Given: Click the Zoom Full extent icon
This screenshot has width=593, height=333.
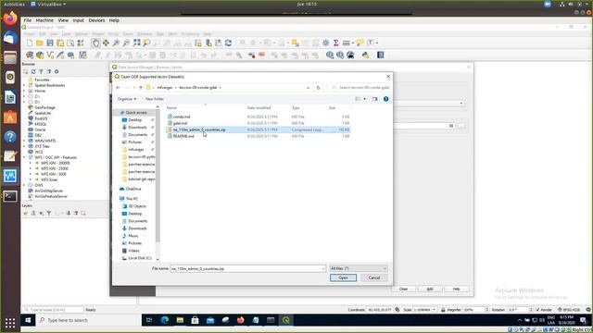Looking at the screenshot, I should coord(136,43).
